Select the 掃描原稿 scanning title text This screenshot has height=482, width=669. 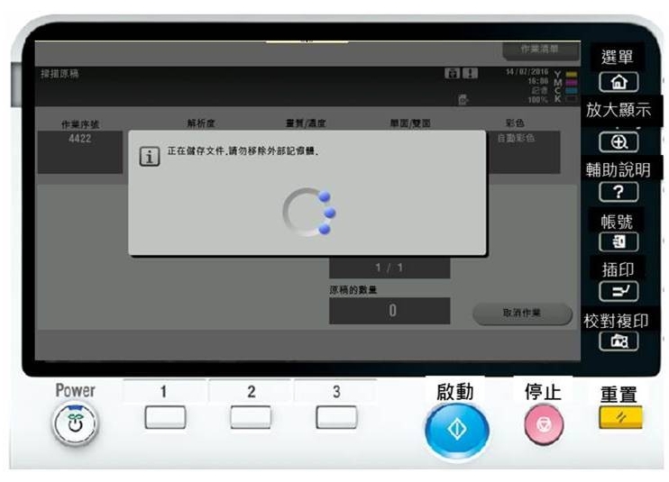point(60,73)
